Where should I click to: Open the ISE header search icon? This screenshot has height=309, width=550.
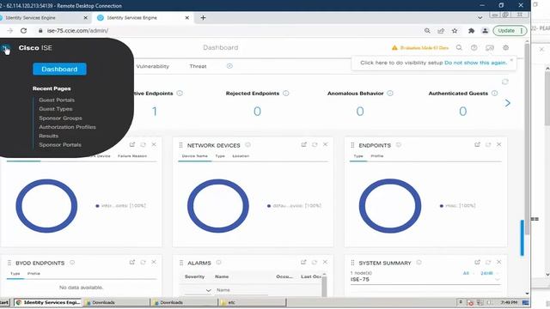coord(459,48)
